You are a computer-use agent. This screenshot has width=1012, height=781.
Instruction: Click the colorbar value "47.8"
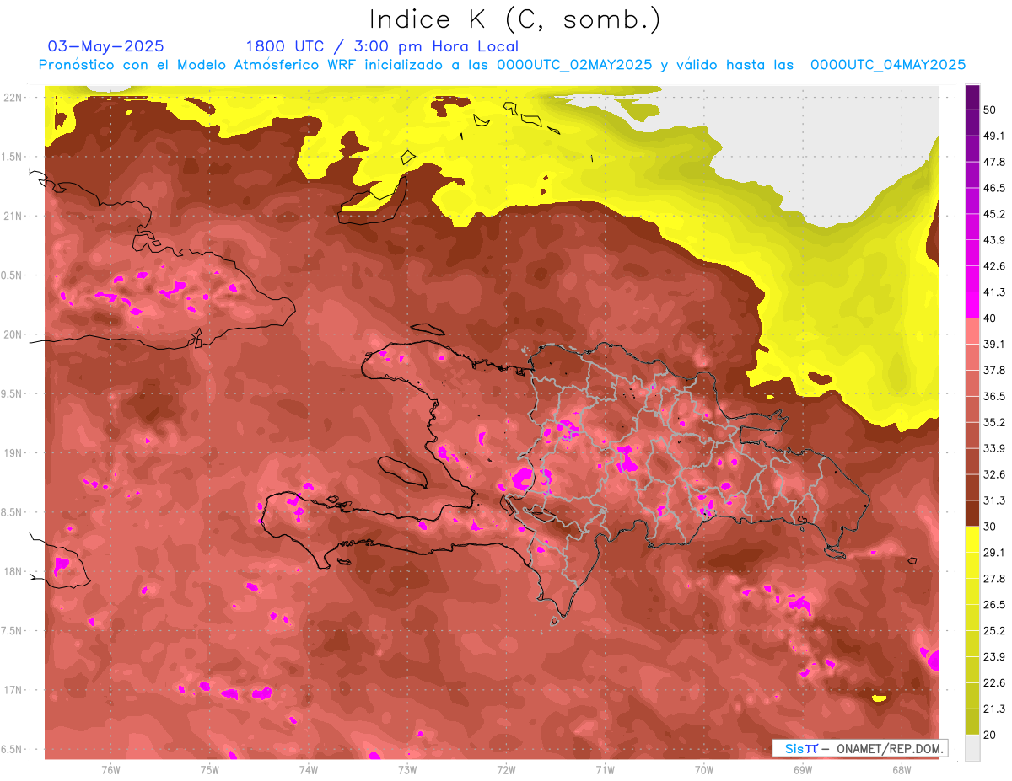point(993,162)
